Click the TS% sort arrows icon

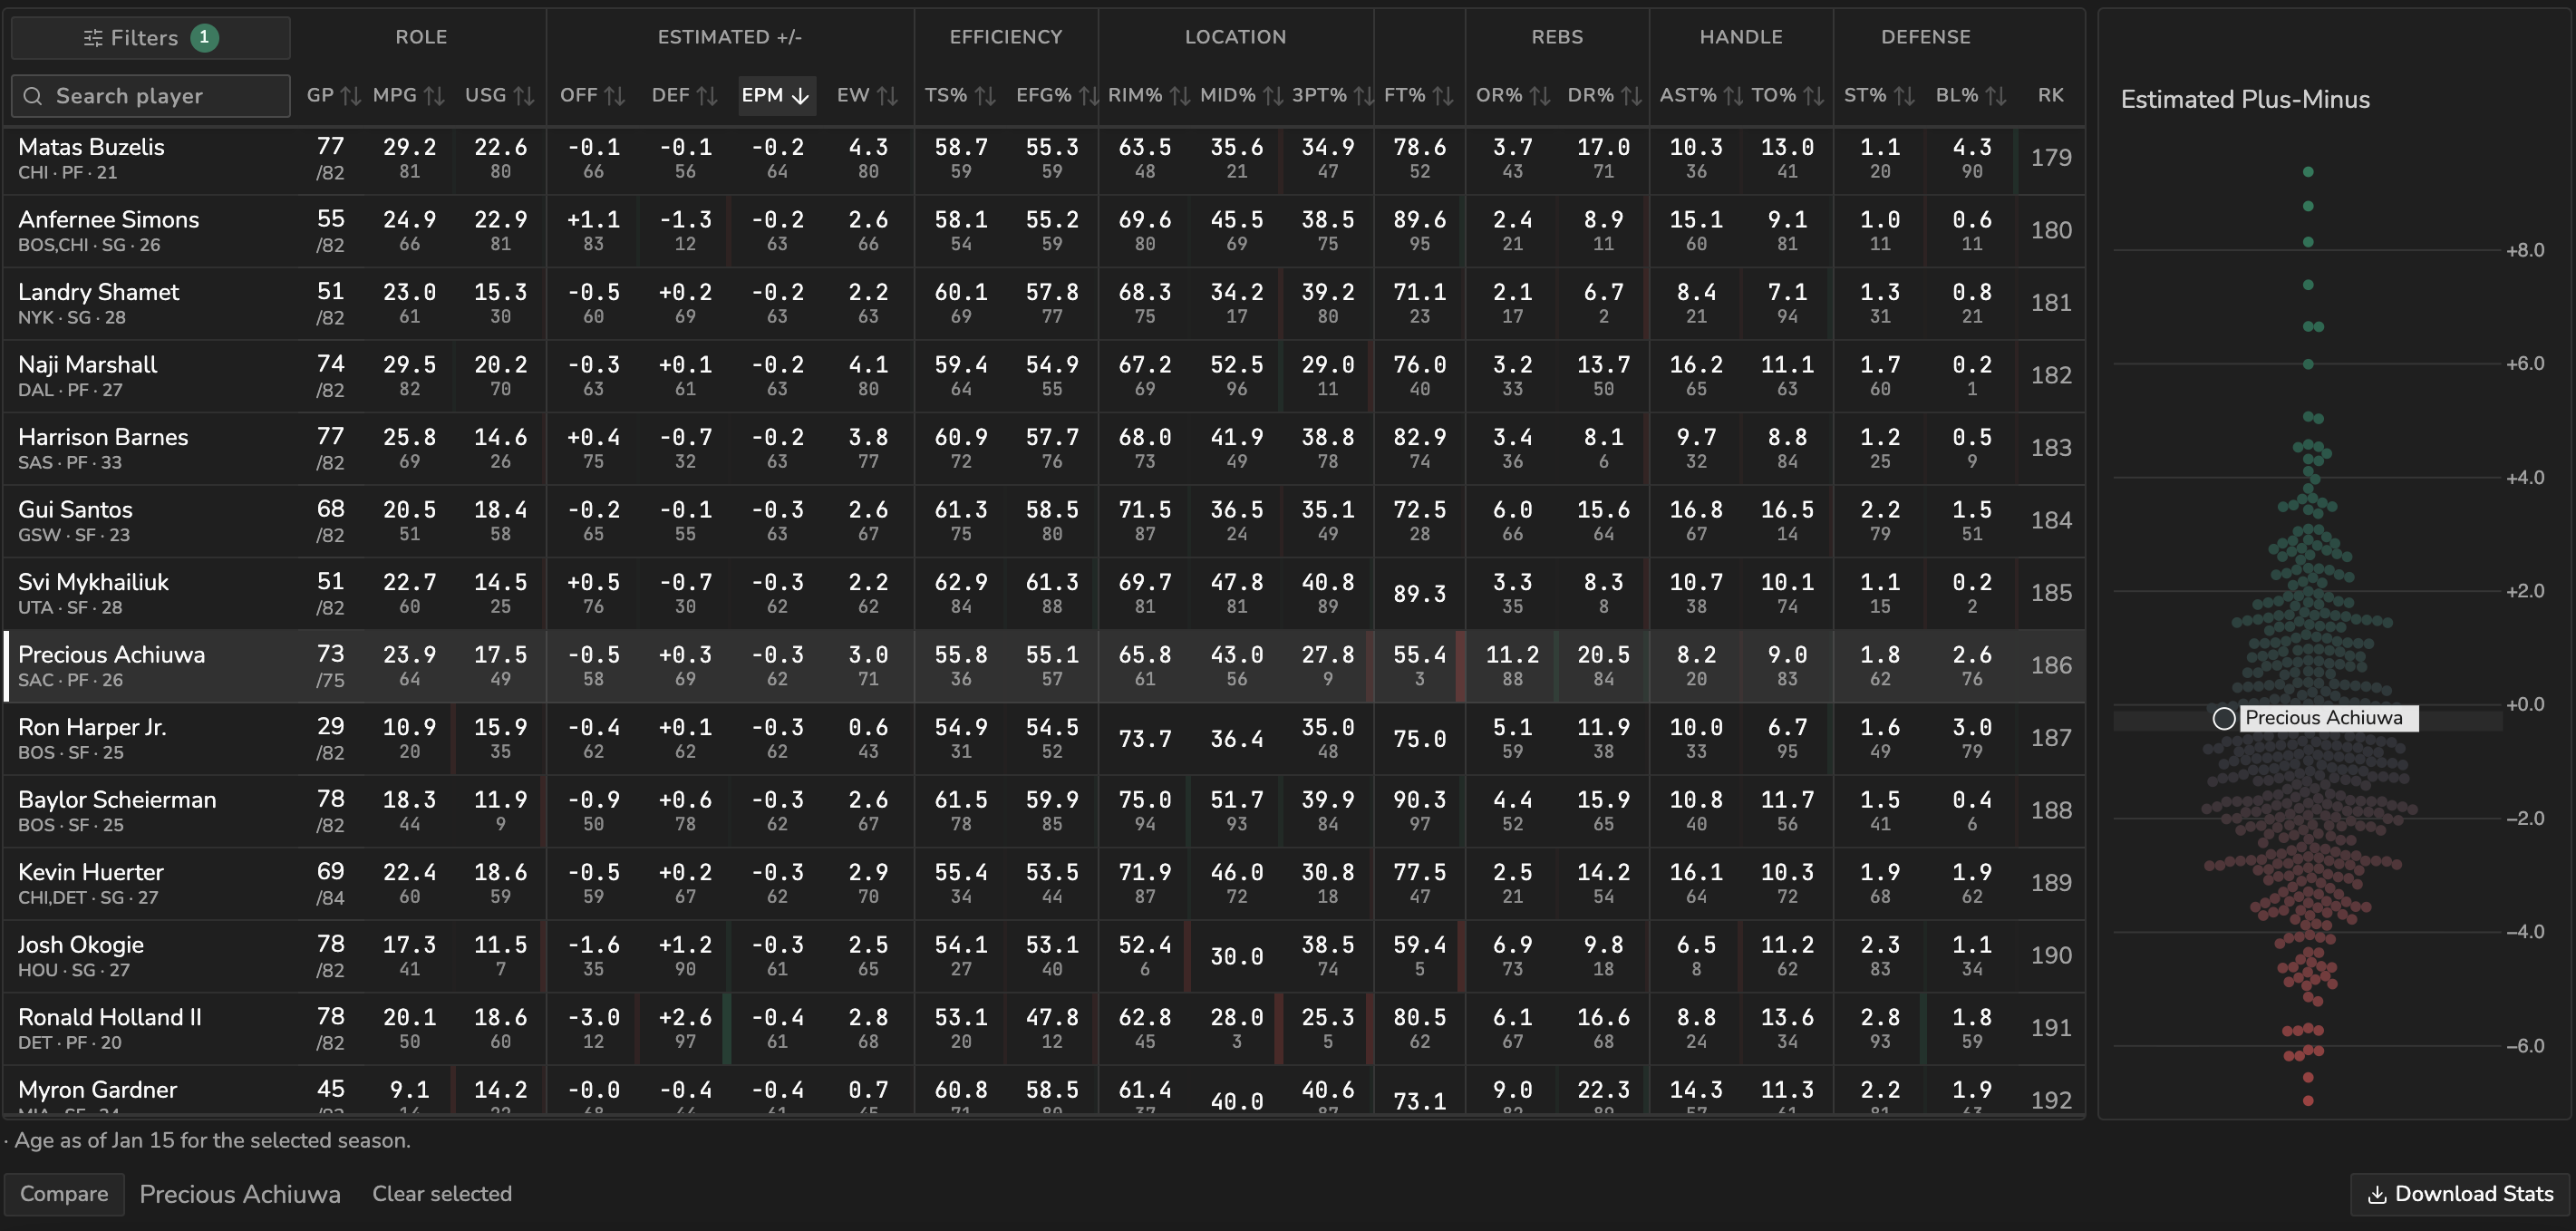point(985,96)
